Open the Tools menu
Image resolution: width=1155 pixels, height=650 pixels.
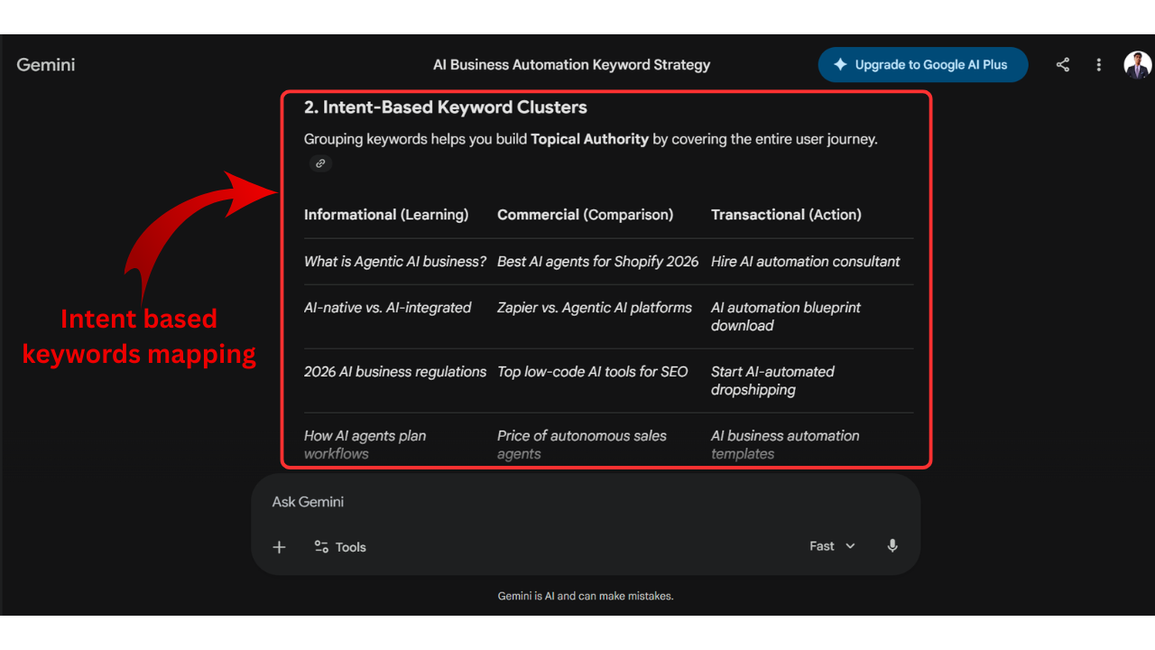[x=340, y=547]
